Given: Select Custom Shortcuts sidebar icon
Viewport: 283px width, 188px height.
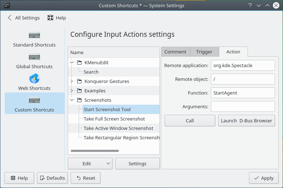Looking at the screenshot, I should click(34, 100).
